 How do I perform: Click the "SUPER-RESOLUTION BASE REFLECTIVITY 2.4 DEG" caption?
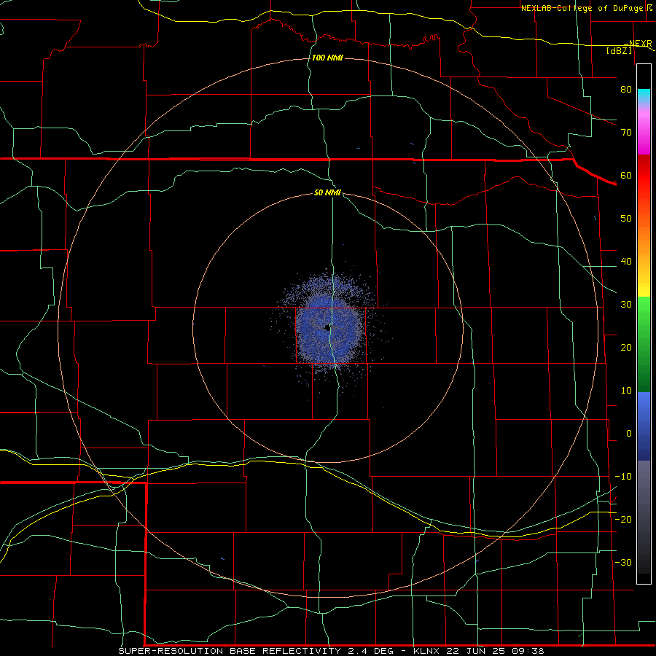click(x=256, y=651)
